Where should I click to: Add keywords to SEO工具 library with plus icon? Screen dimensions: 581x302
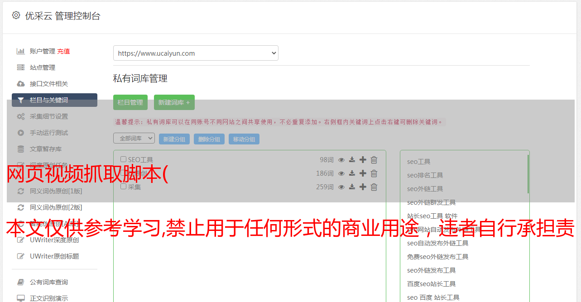363,160
